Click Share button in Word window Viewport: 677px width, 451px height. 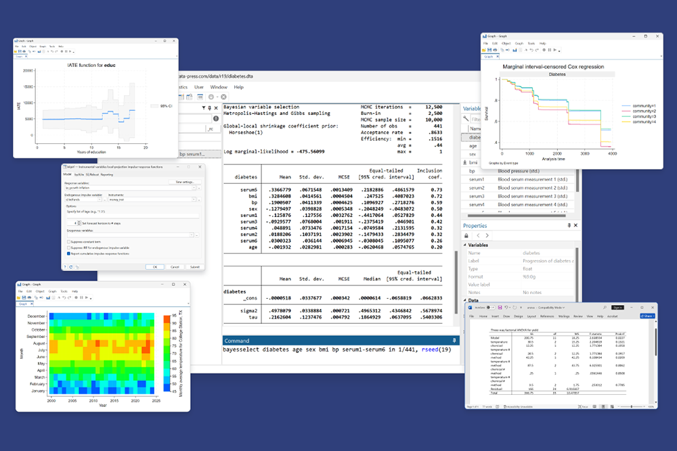click(647, 316)
